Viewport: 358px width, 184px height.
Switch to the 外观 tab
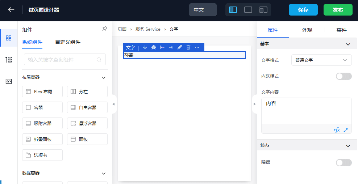click(307, 30)
